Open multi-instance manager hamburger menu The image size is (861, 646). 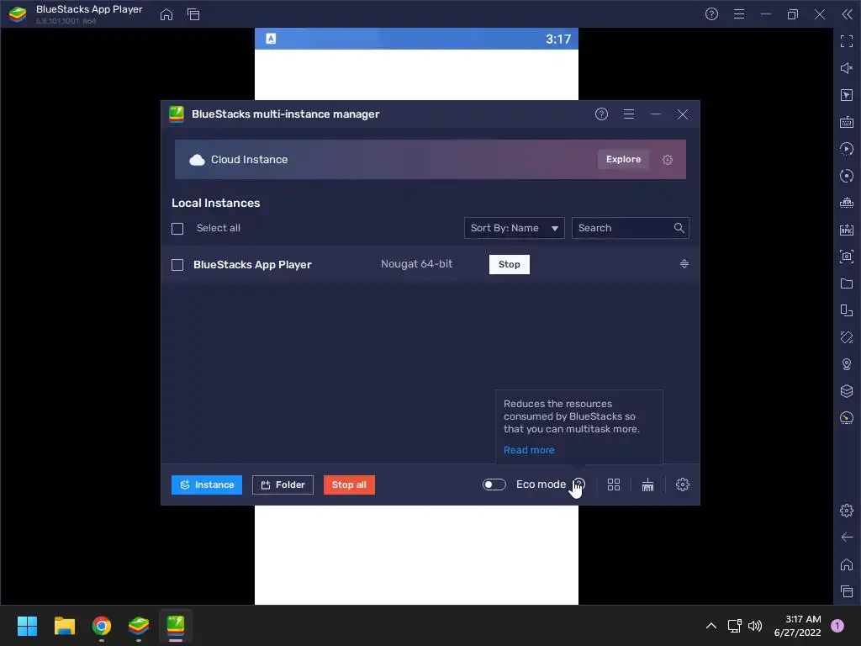(629, 114)
